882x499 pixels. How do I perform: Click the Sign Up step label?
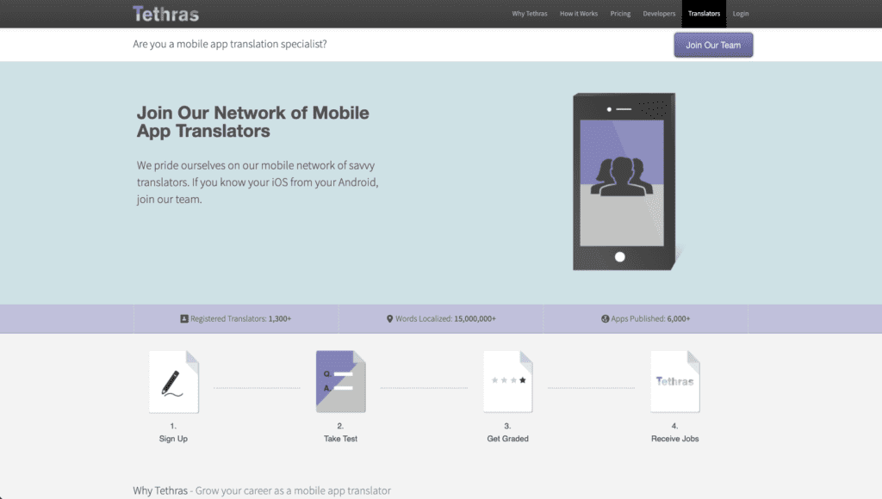(x=173, y=439)
